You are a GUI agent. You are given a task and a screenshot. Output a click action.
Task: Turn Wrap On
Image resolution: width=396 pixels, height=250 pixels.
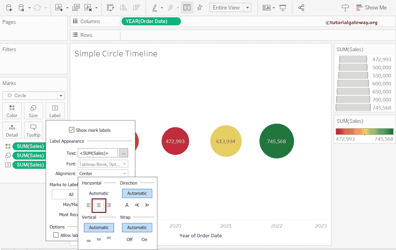(x=144, y=240)
